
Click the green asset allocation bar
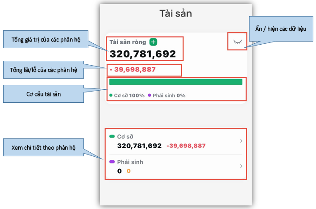(176, 82)
